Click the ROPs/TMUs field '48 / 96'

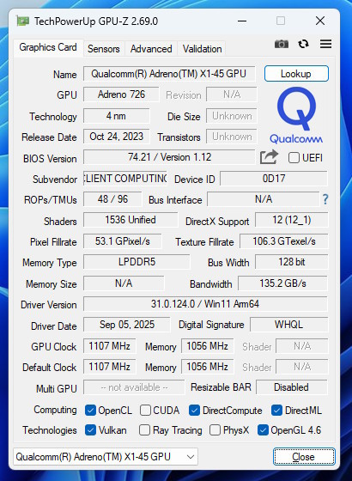tap(112, 199)
